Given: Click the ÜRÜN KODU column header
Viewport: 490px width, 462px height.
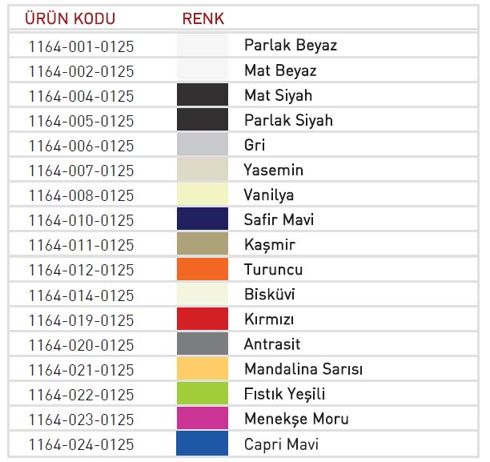Looking at the screenshot, I should [70, 18].
